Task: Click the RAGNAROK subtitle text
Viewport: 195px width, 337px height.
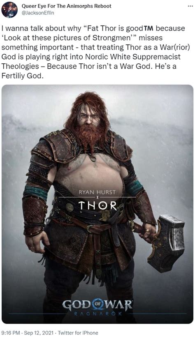Action: click(97, 314)
